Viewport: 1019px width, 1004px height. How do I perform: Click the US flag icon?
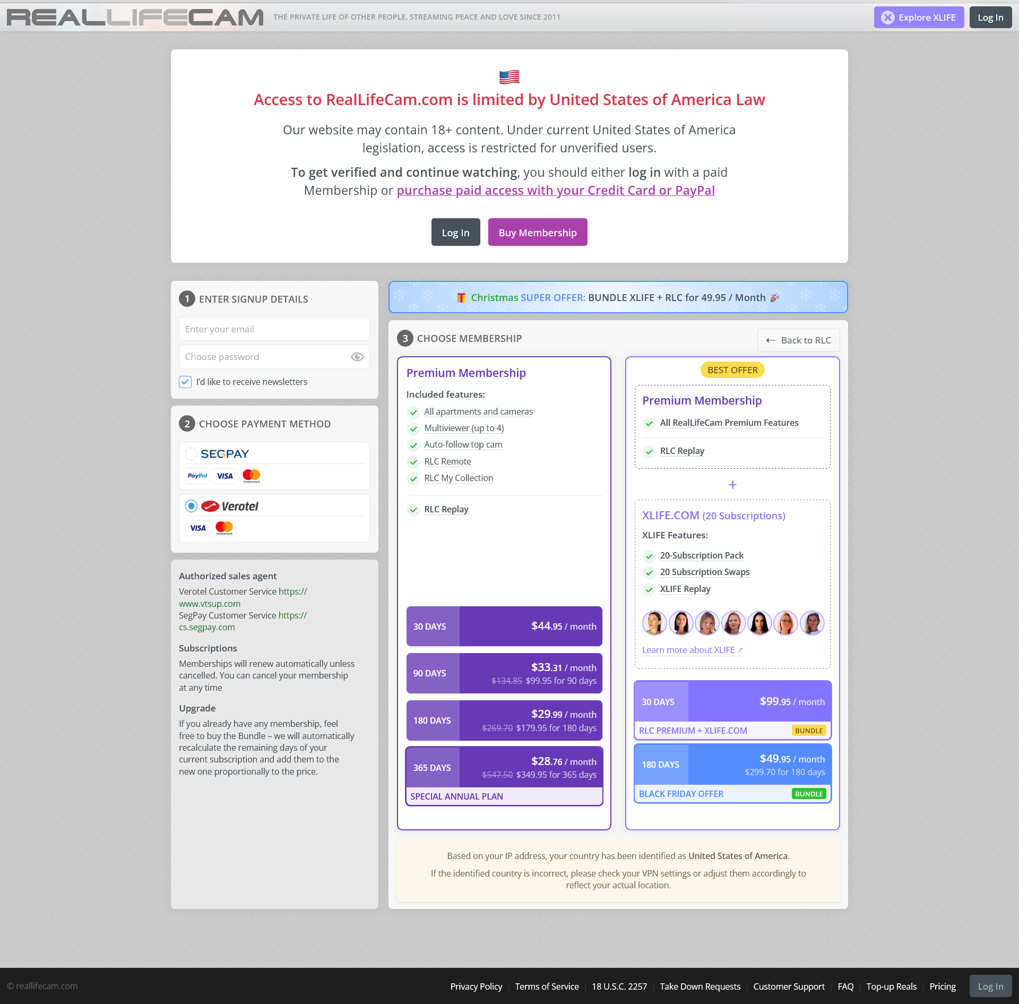pyautogui.click(x=509, y=78)
